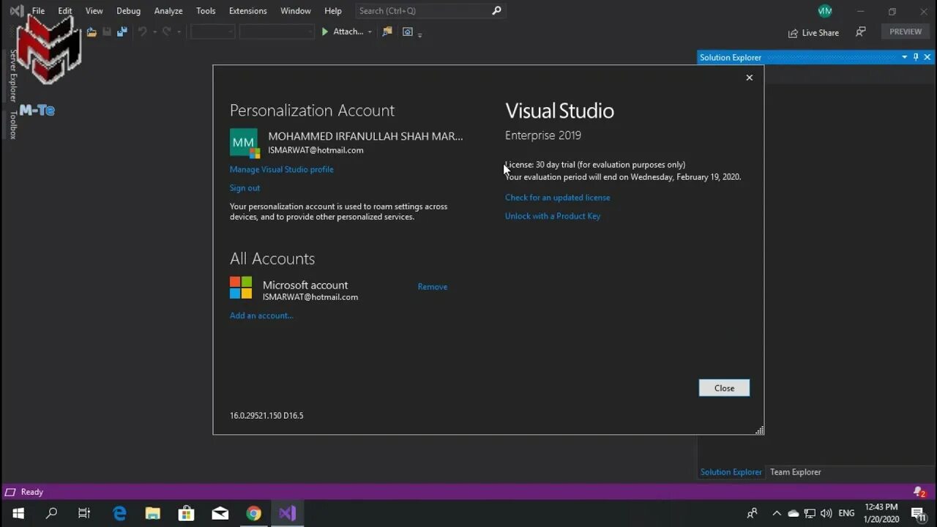937x527 pixels.
Task: Click into the Search (Ctrl+Q) box
Action: [x=430, y=11]
